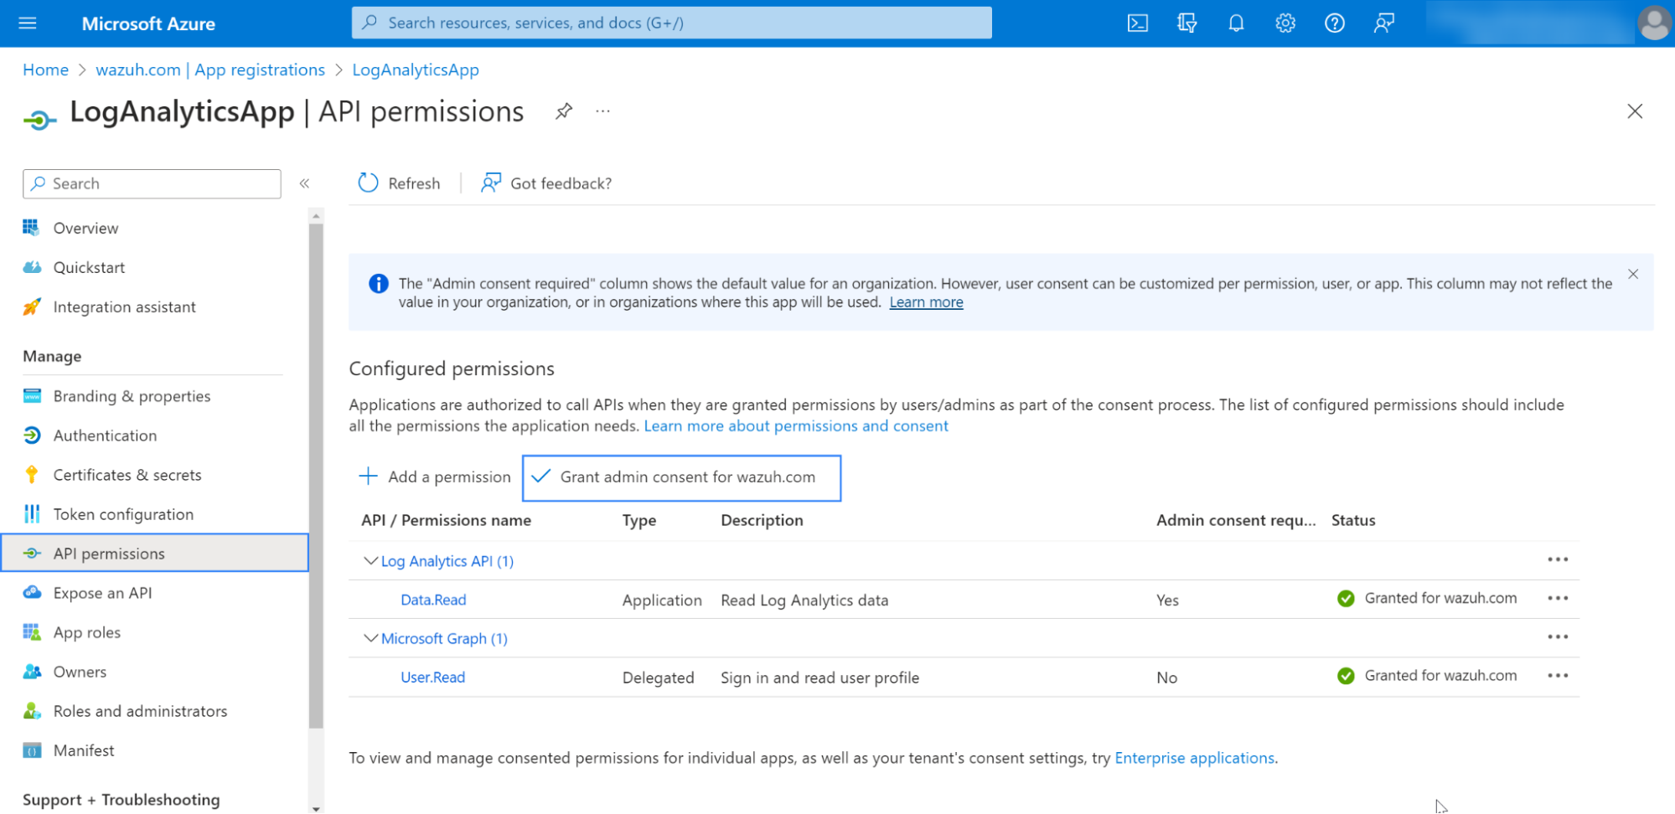Go to Token configuration page
Screen dimensions: 1675x814
point(123,514)
